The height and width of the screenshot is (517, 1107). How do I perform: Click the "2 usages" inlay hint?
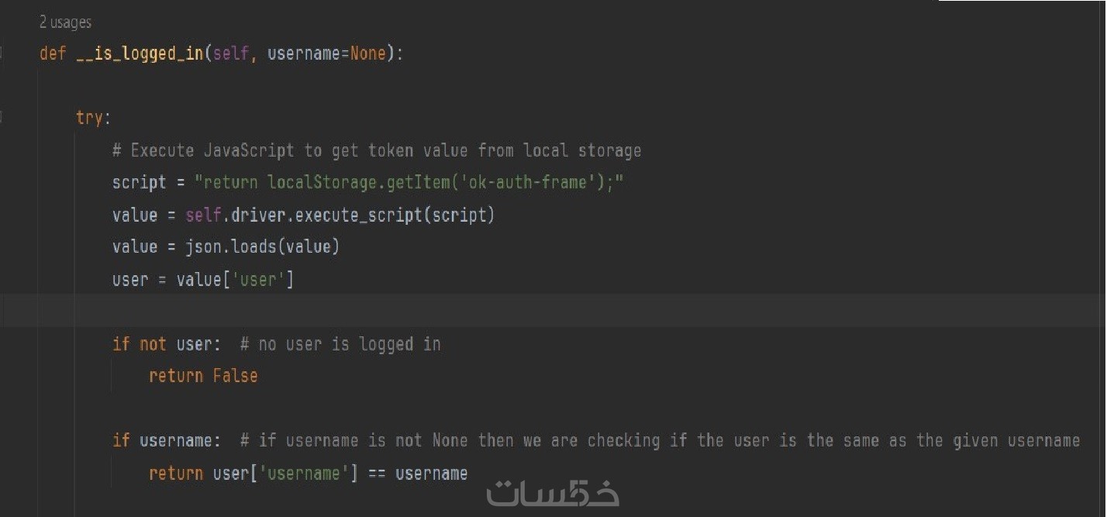65,23
